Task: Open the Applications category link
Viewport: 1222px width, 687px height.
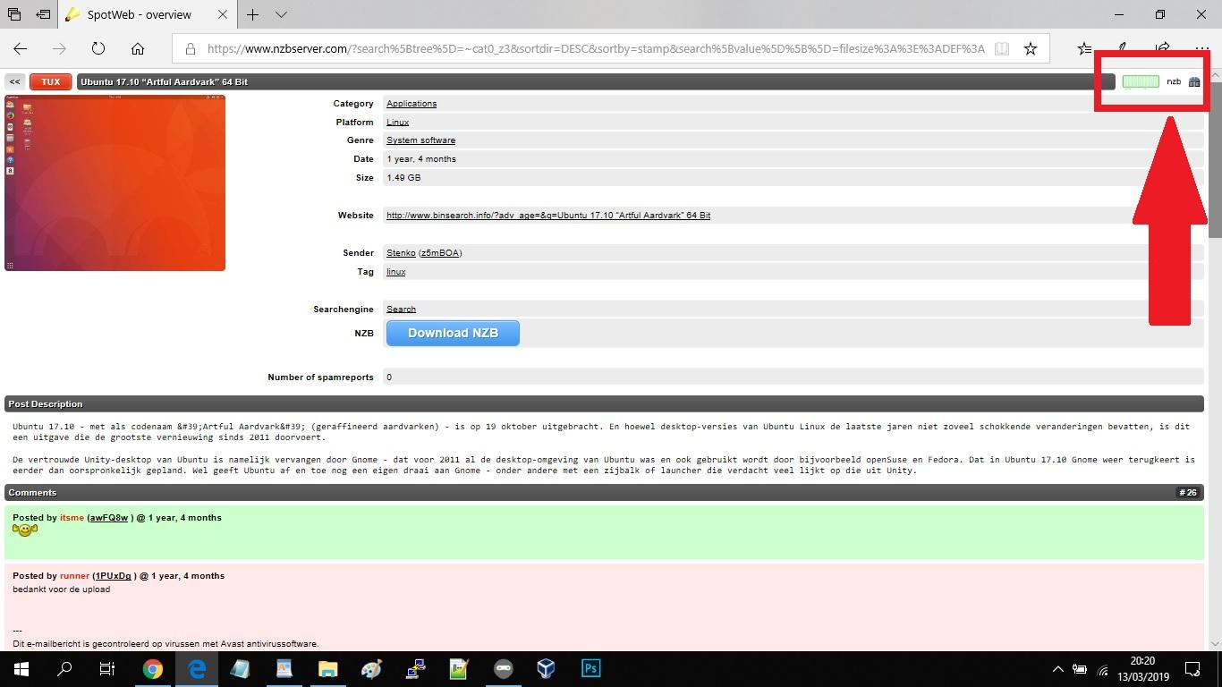Action: tap(412, 104)
